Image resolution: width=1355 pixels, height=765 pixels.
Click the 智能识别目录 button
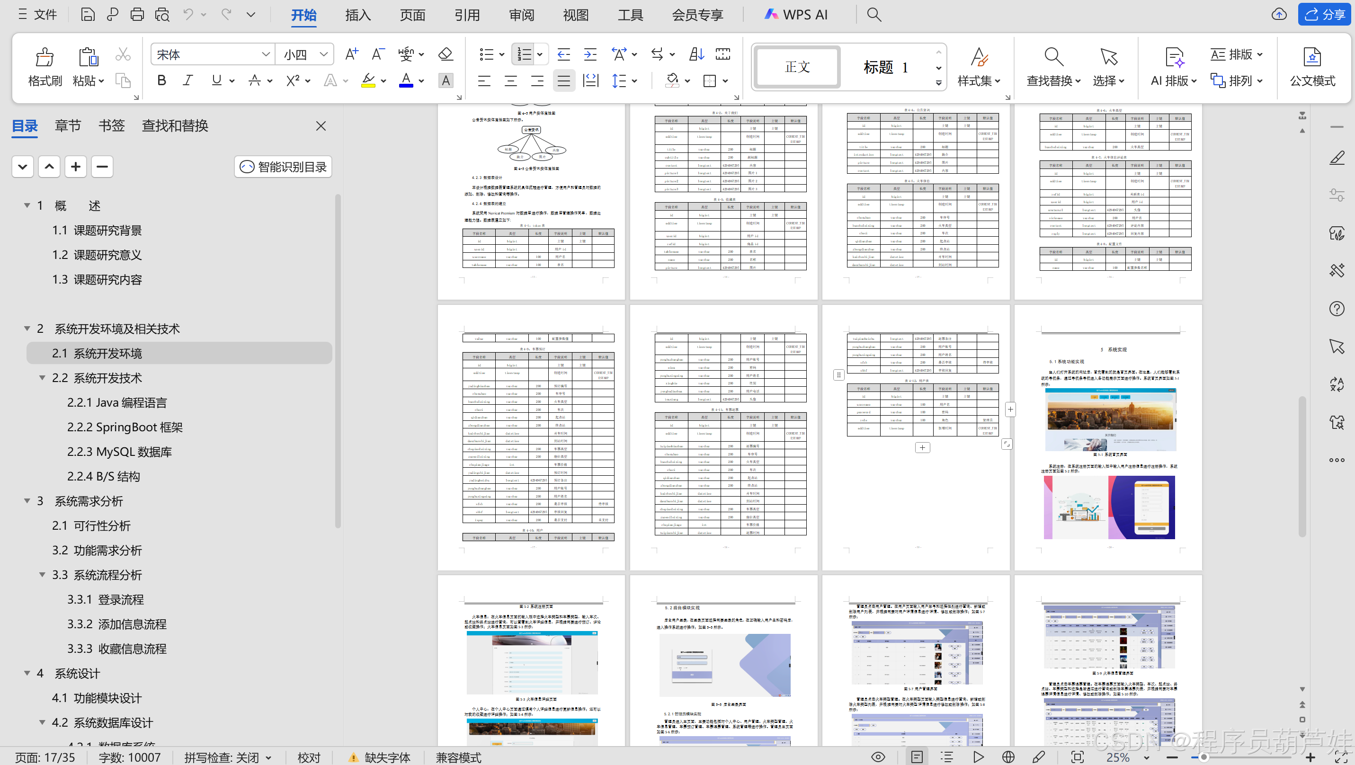click(x=283, y=167)
